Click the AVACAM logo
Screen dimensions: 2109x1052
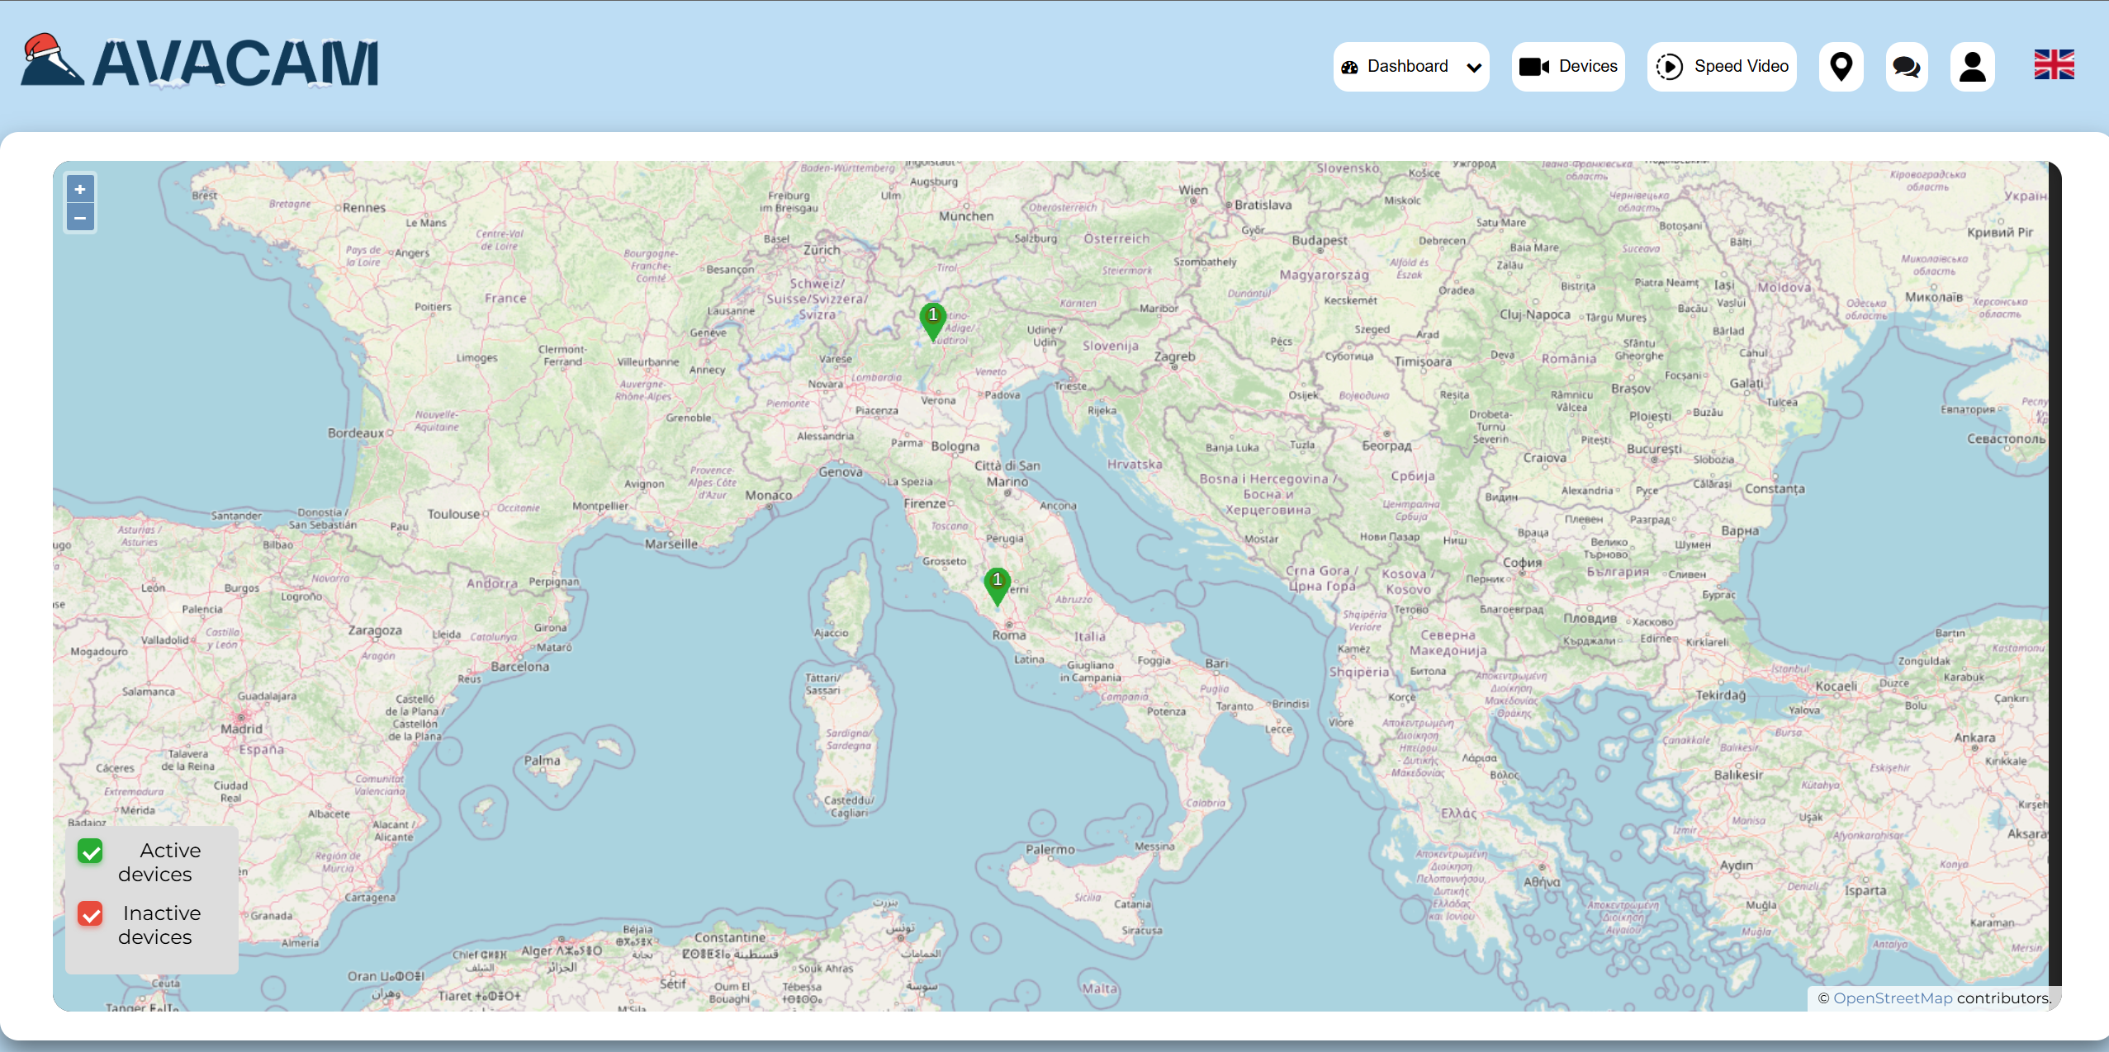coord(200,62)
